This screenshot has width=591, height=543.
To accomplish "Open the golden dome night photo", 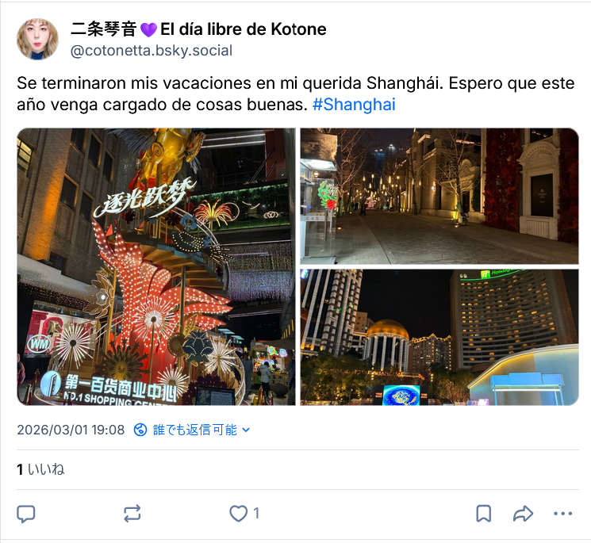I will click(x=439, y=338).
